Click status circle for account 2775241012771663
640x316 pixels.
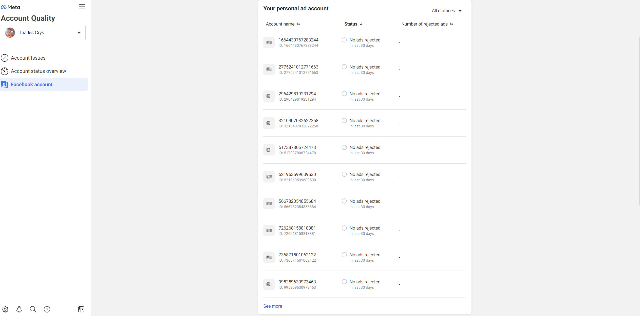344,67
